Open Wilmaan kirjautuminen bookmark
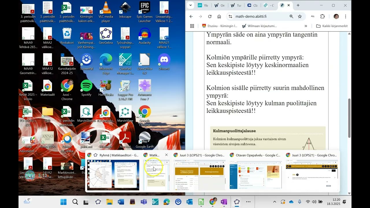 tap(259, 26)
